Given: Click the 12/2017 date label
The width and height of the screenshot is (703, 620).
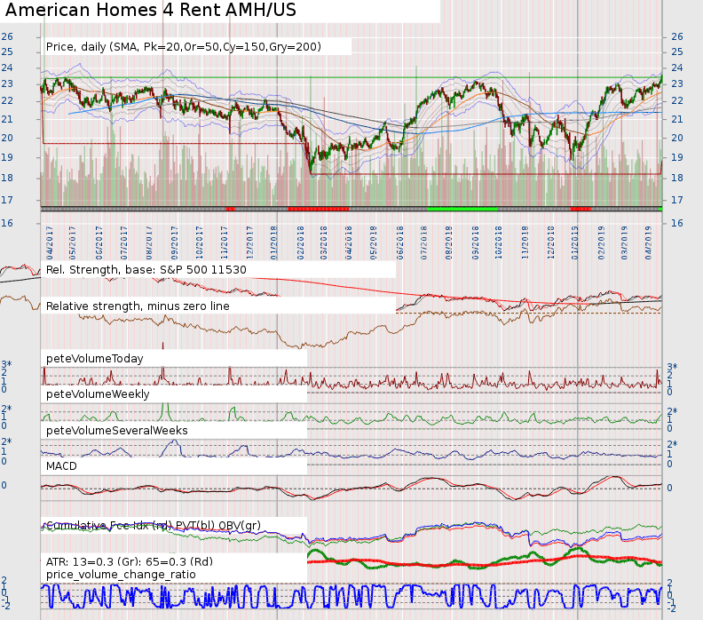Looking at the screenshot, I should (249, 242).
